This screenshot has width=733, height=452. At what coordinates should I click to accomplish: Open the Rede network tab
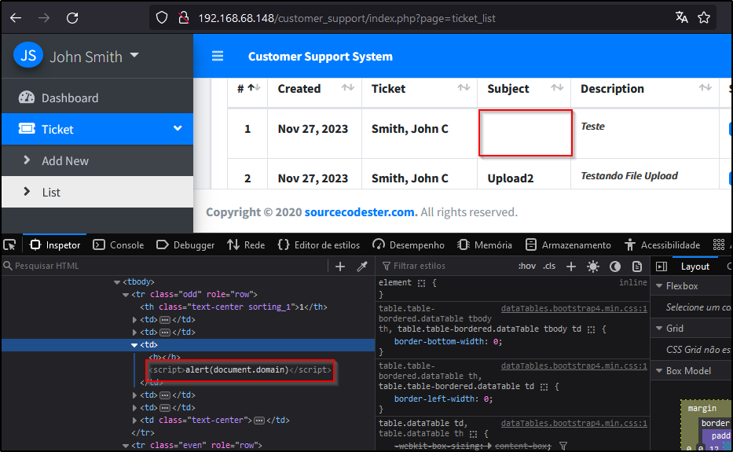(246, 244)
